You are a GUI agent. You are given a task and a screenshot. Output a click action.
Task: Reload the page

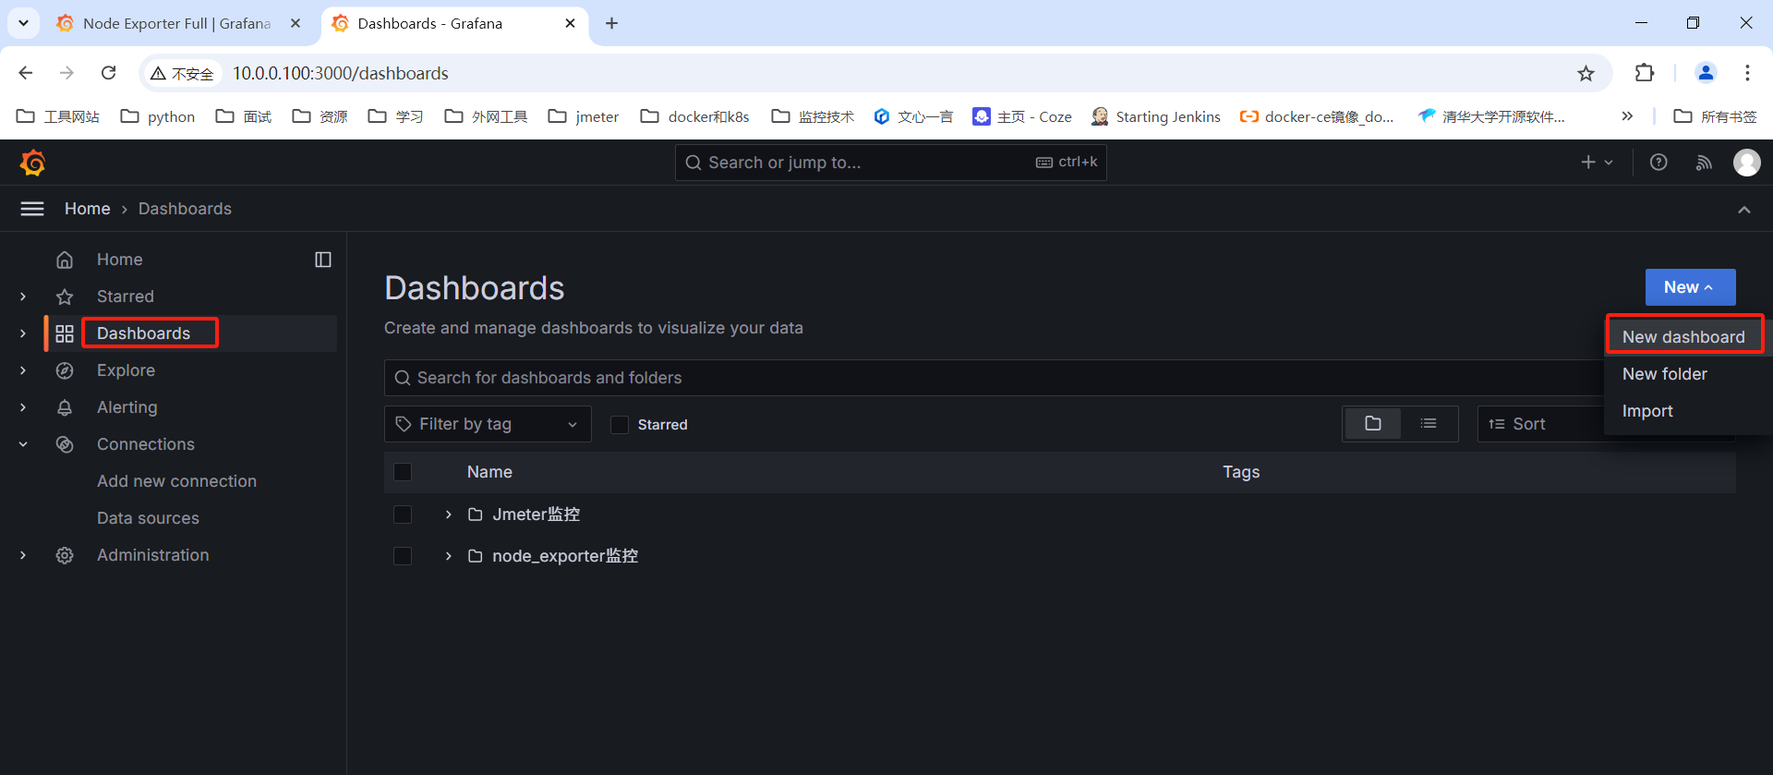[109, 73]
